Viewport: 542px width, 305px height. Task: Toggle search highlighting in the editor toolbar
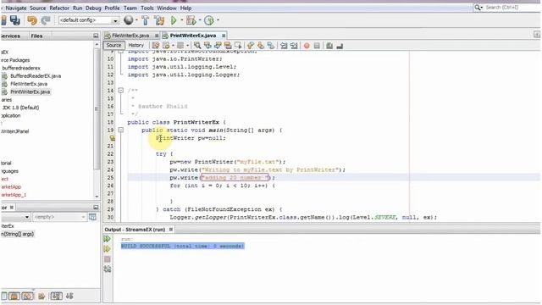(228, 46)
